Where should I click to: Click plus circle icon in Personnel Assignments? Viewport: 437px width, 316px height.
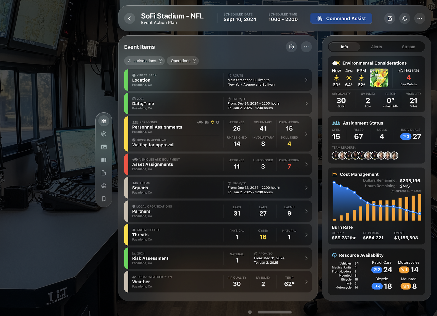(217, 122)
